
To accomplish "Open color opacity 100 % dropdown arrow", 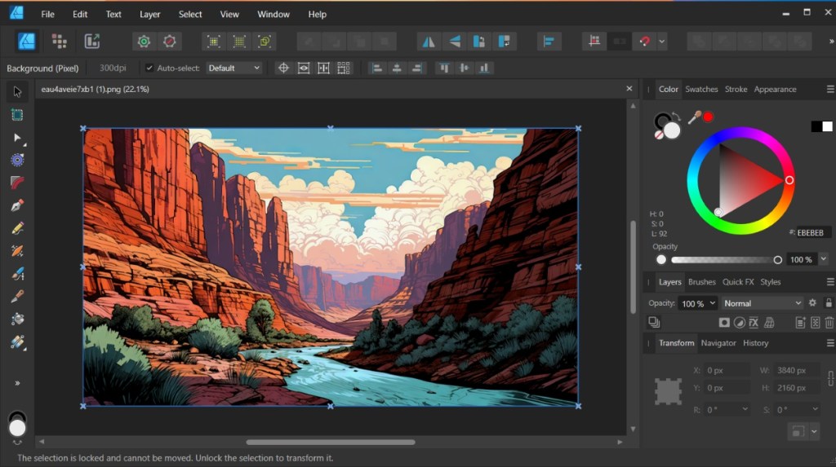I will pyautogui.click(x=823, y=259).
